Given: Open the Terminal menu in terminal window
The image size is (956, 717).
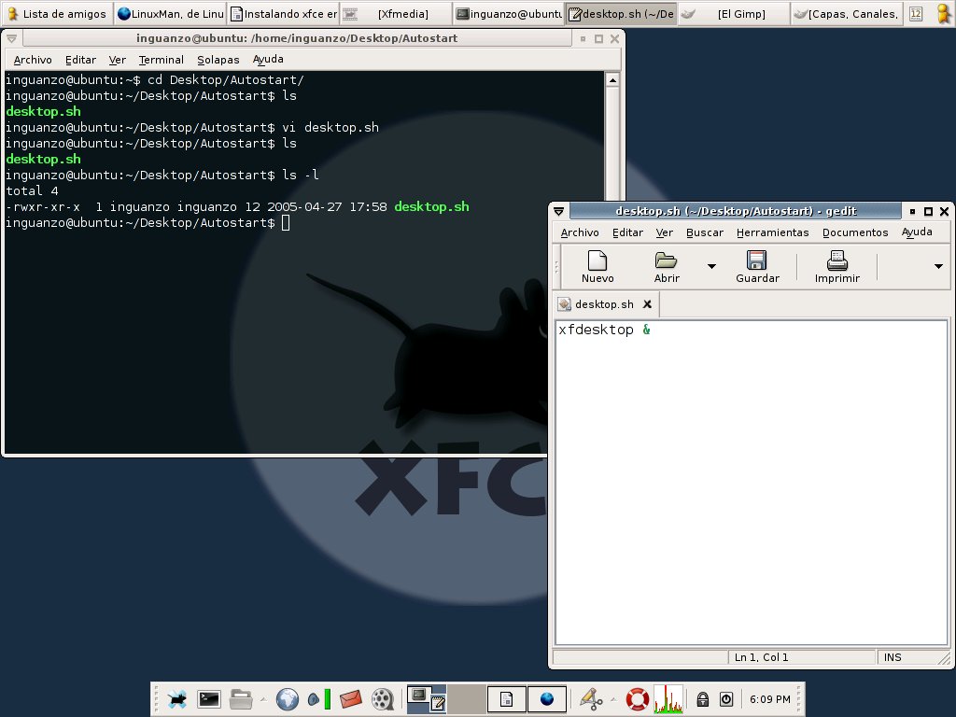Looking at the screenshot, I should 161,60.
